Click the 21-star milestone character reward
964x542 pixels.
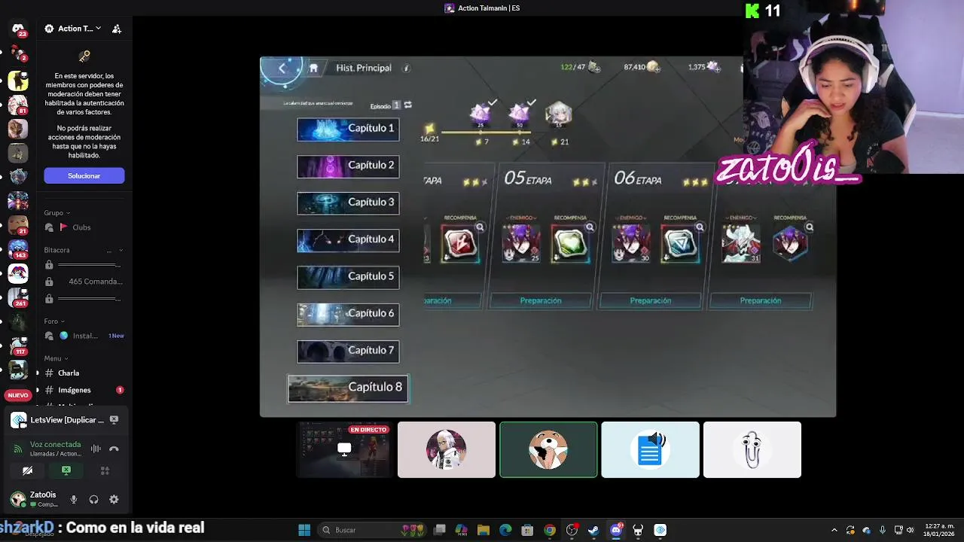pos(558,114)
